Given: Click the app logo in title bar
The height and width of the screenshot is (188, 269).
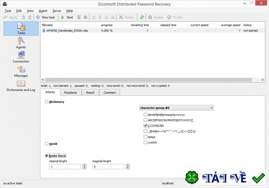Looking at the screenshot, I should coord(5,4).
